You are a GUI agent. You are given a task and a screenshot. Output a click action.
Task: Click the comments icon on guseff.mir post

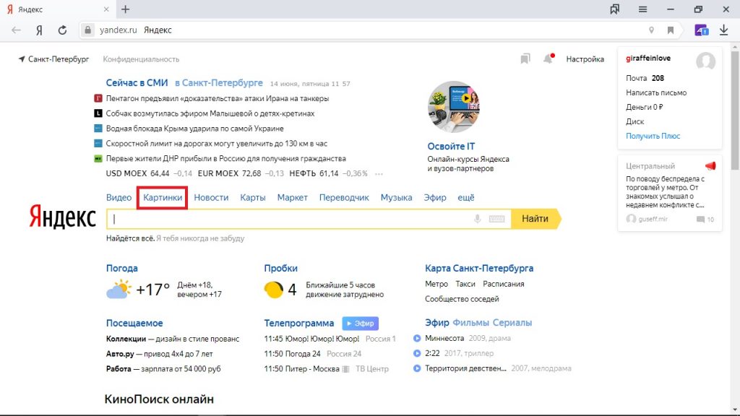700,220
